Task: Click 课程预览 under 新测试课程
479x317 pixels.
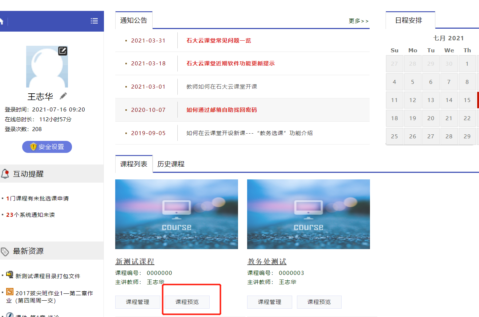Action: click(x=187, y=302)
